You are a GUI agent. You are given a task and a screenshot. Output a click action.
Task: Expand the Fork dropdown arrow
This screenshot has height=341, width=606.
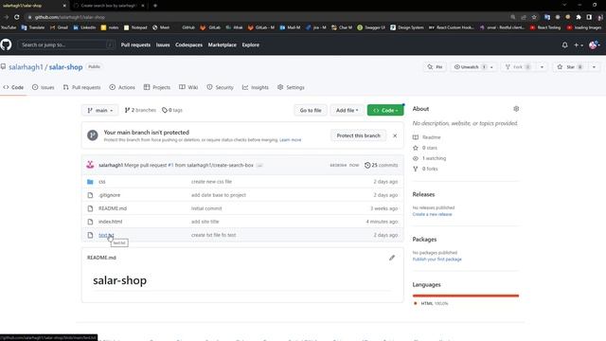click(542, 67)
